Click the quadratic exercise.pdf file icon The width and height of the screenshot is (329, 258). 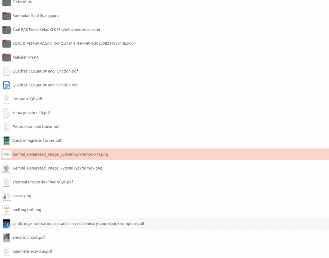click(6, 251)
